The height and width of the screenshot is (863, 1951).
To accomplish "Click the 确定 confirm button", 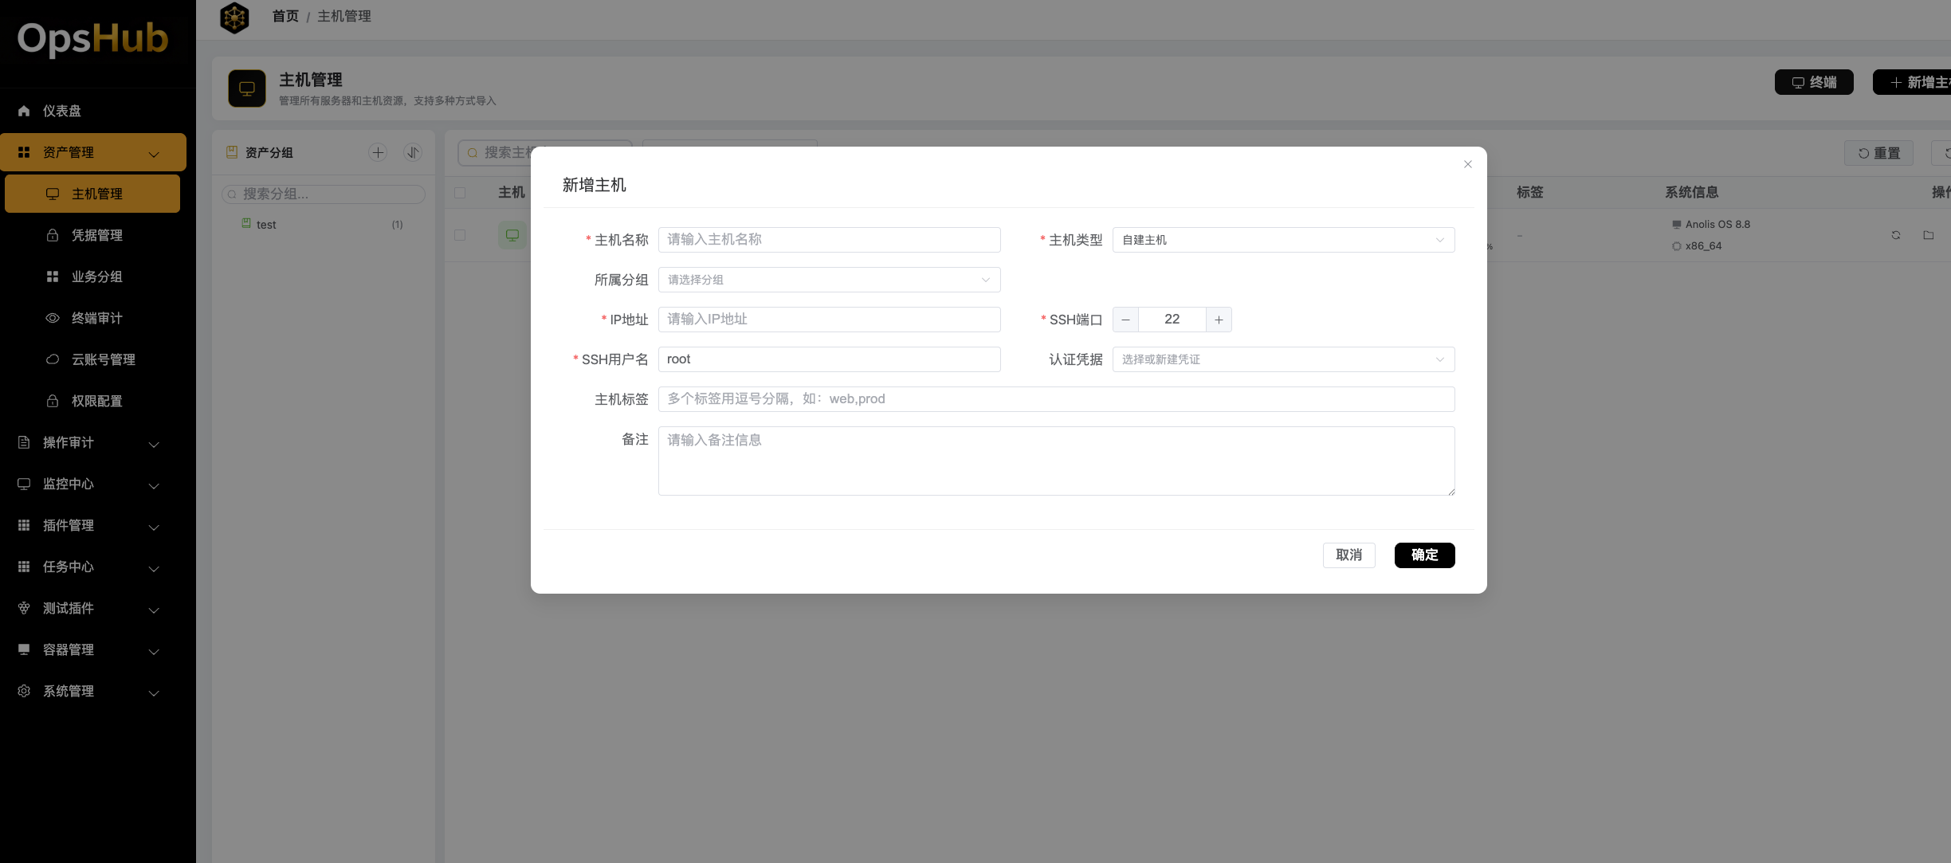I will 1424,555.
